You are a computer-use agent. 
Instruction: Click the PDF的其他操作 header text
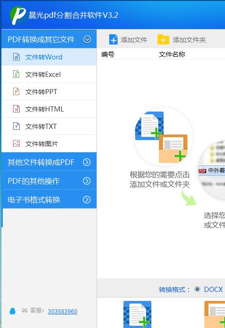[x=33, y=181]
